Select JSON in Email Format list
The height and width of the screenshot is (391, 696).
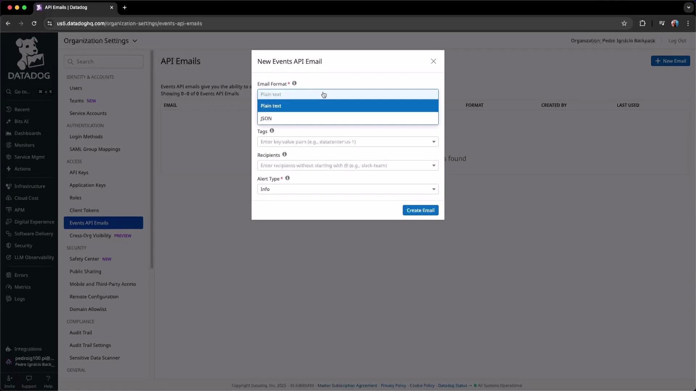348,118
